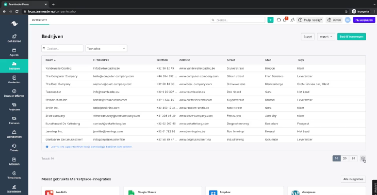This screenshot has height=195, width=377.
Task: Select Bedrijven in the sidebar
Action: [14, 66]
